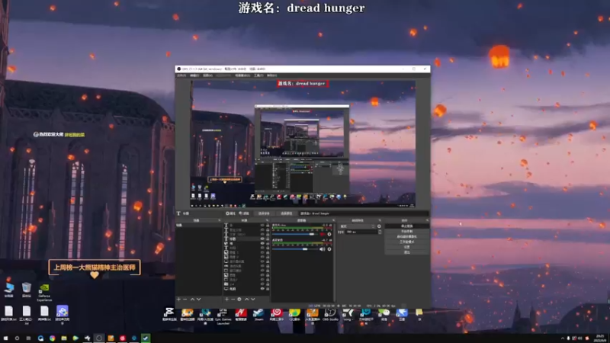Move the scene down in the Scenes panel

coord(199,299)
